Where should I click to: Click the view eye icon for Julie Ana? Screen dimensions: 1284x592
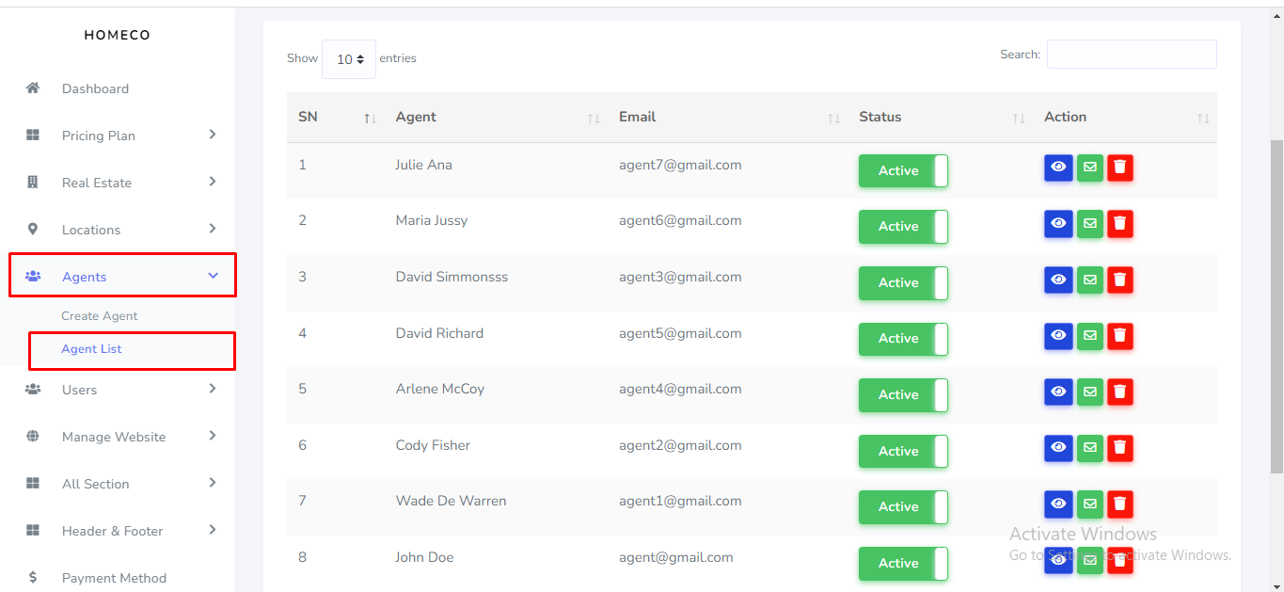1058,168
